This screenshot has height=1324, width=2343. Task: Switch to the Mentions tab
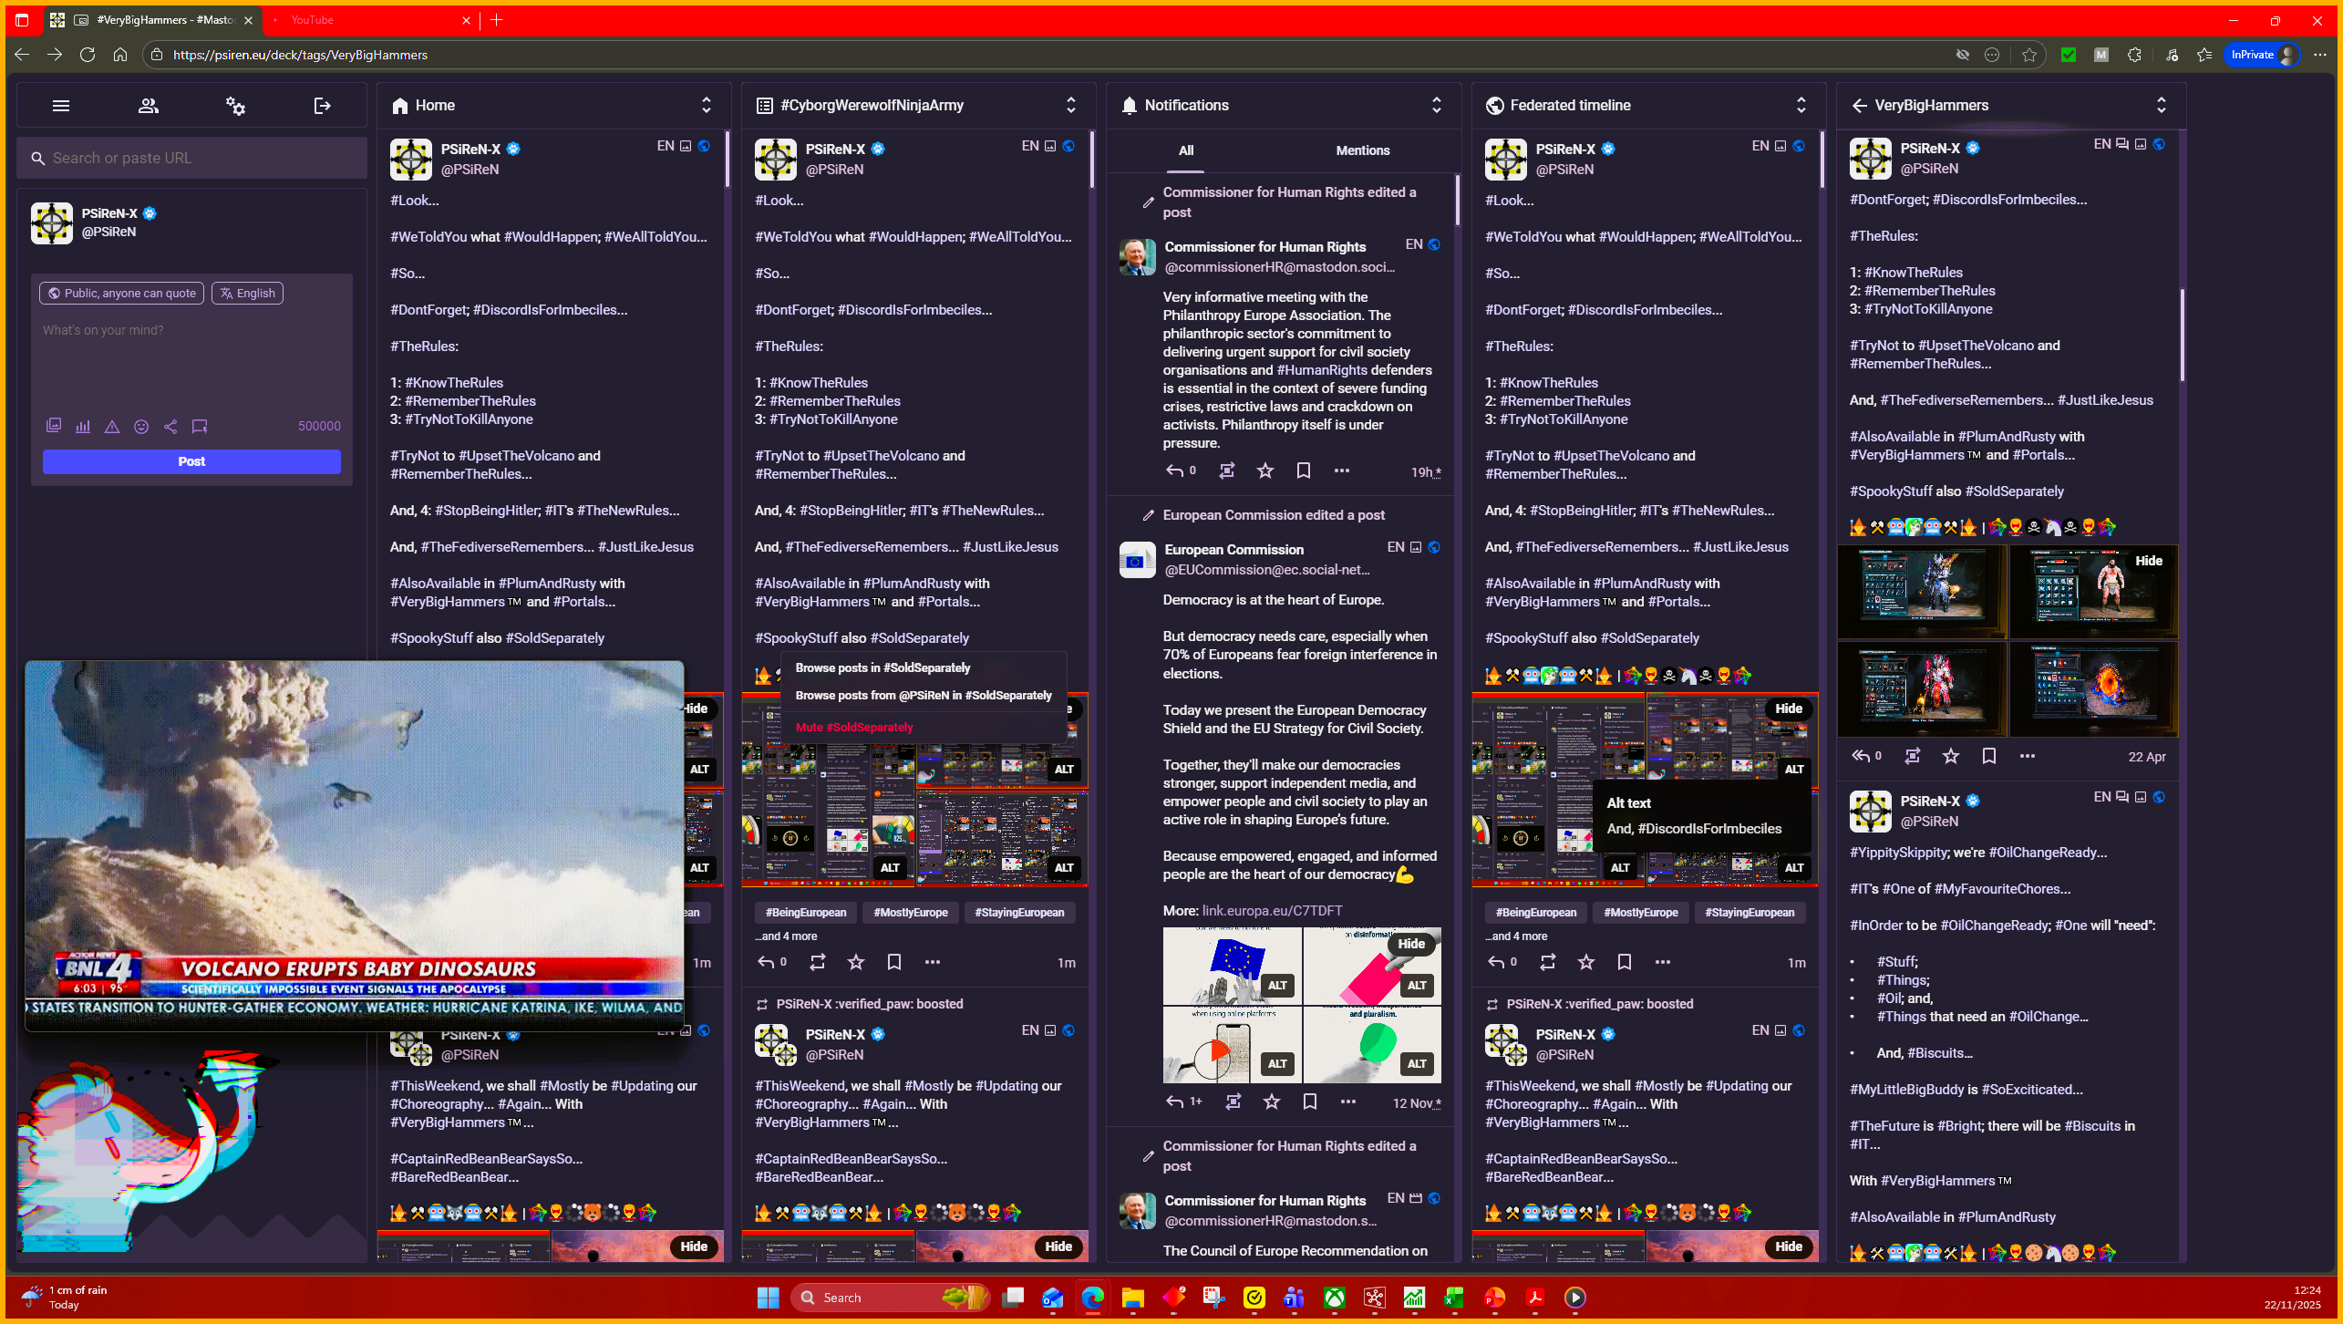1362,150
